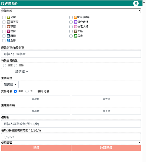Click the 交易總價 最大值 field

(x=106, y=99)
